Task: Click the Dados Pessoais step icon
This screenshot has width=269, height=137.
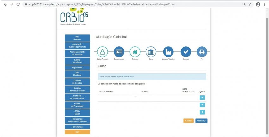Action: pos(103,52)
